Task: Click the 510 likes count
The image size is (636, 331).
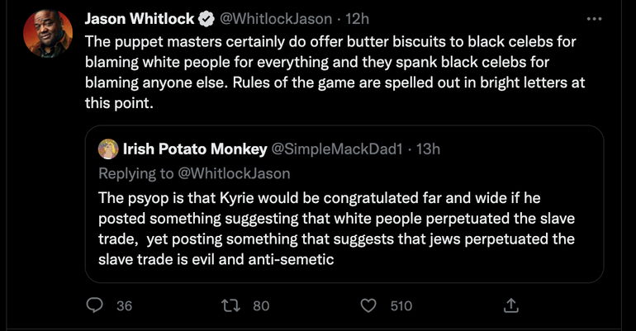Action: tap(401, 305)
